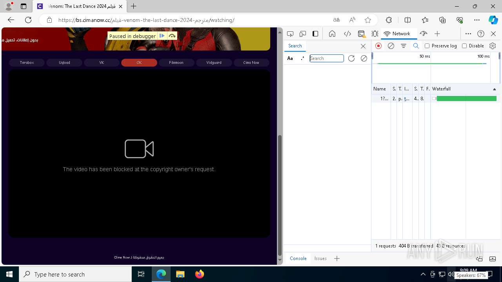Reload the current page
The width and height of the screenshot is (502, 282).
click(28, 20)
